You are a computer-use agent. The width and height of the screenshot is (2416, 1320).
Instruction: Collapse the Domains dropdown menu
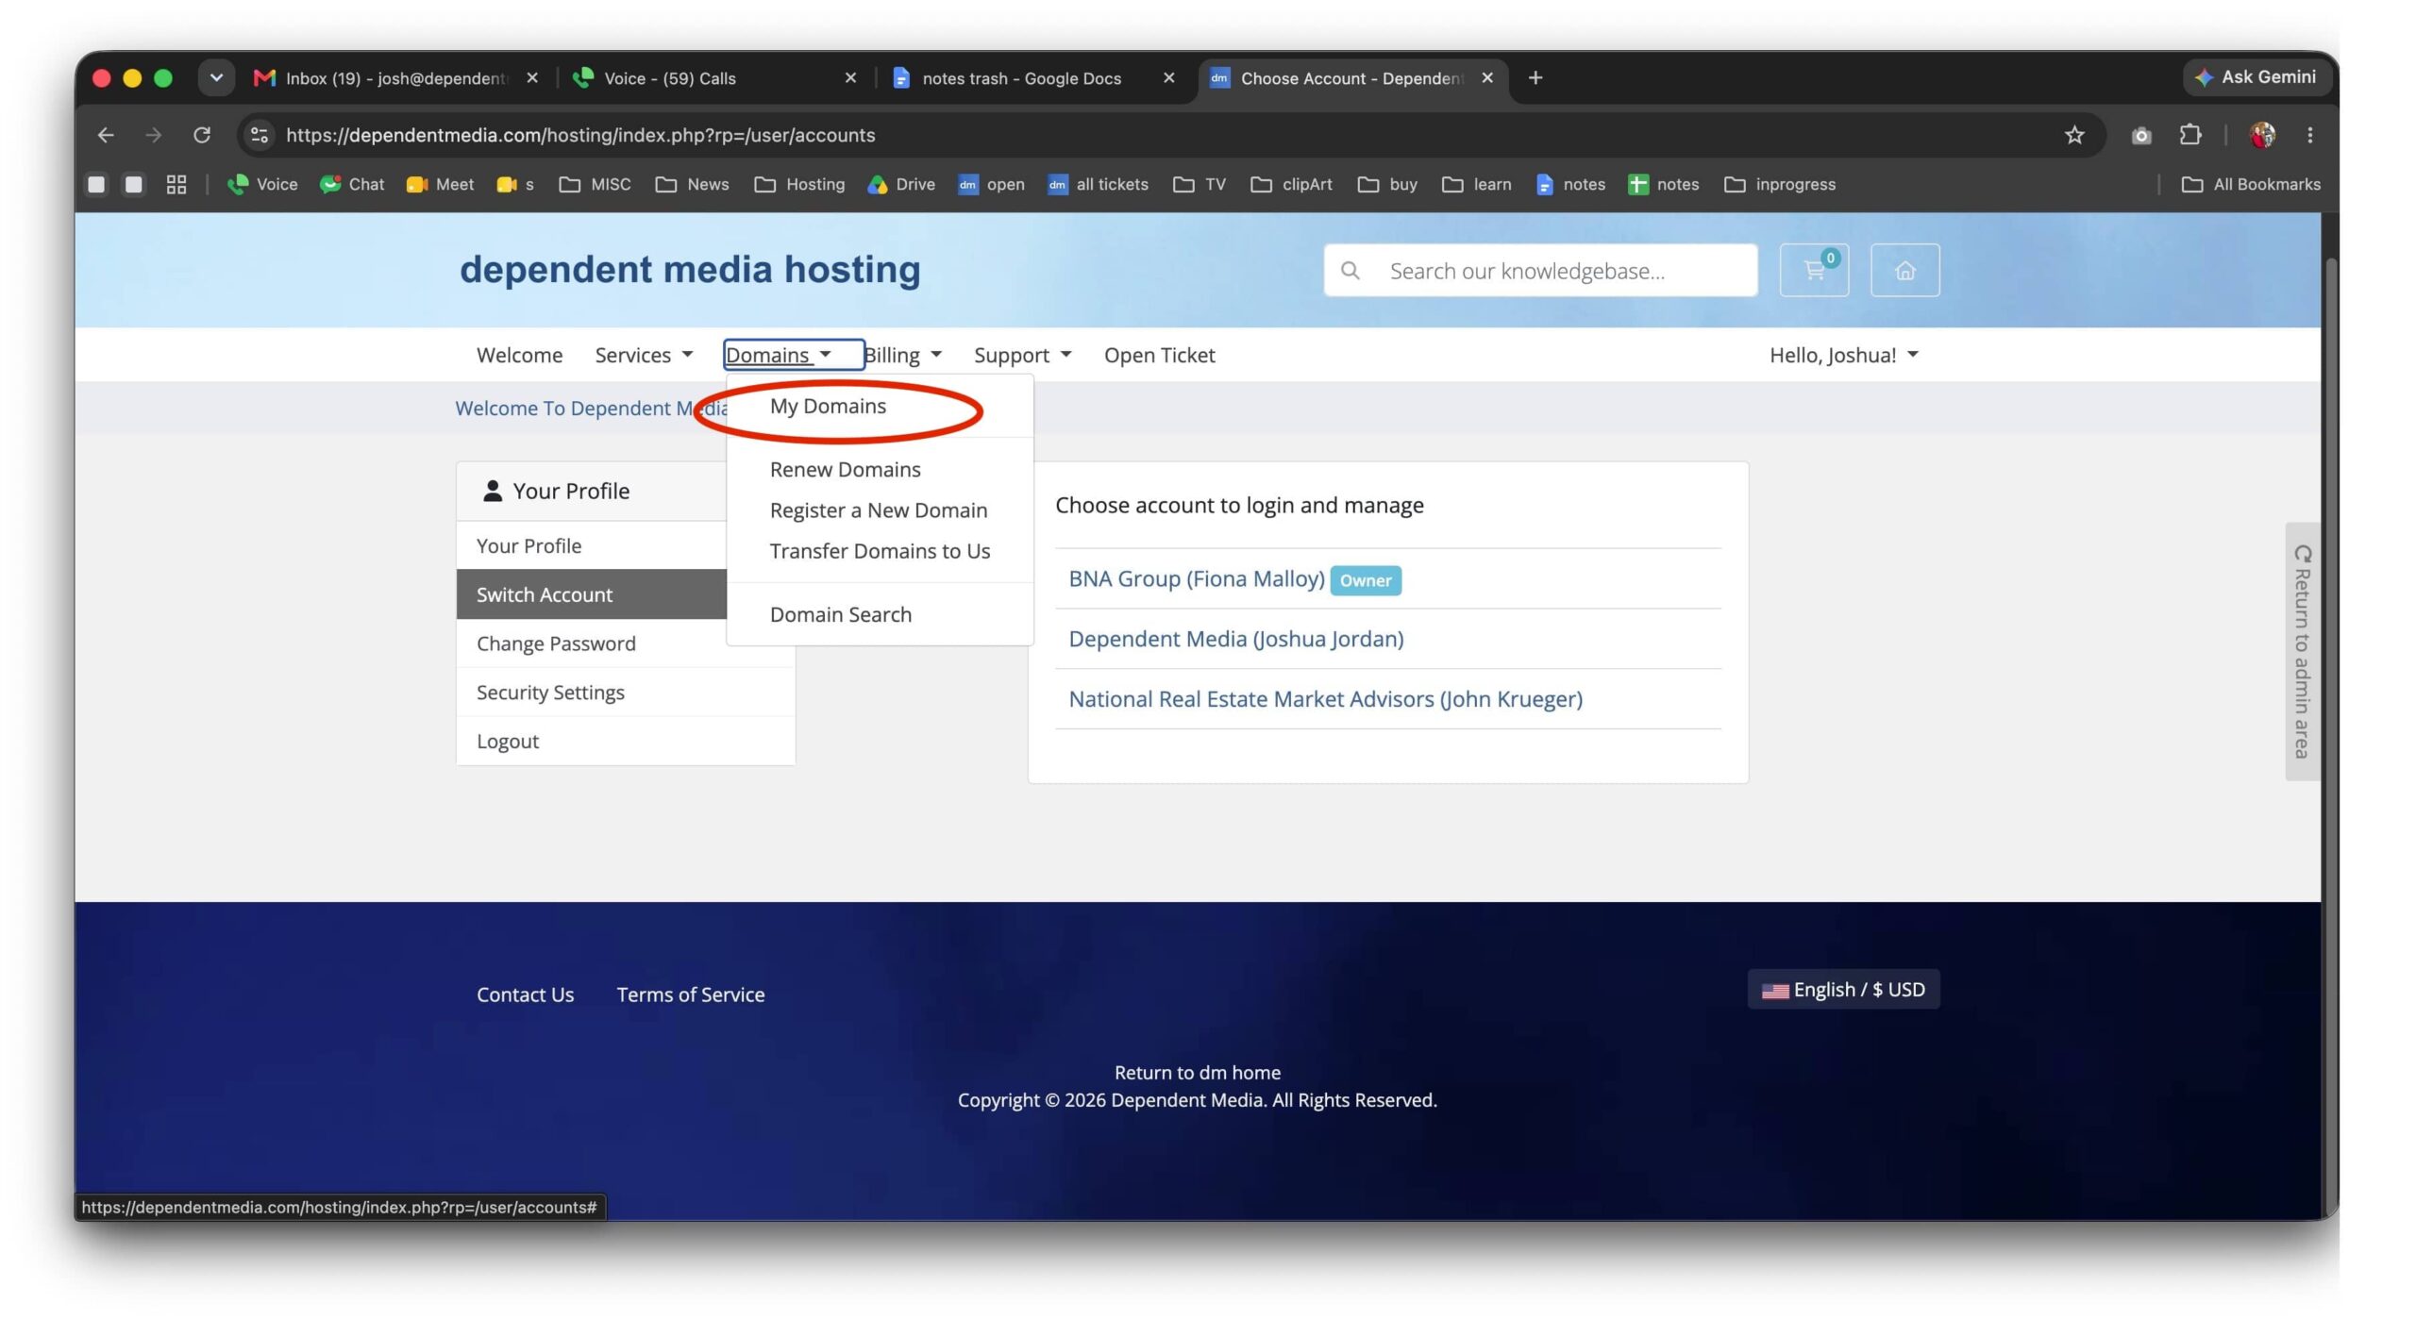793,355
